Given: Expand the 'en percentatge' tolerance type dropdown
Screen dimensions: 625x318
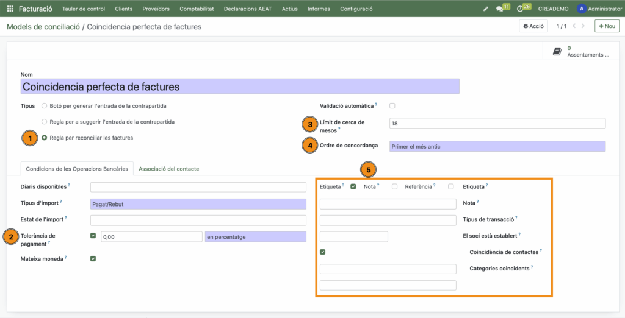Looking at the screenshot, I should pyautogui.click(x=255, y=237).
